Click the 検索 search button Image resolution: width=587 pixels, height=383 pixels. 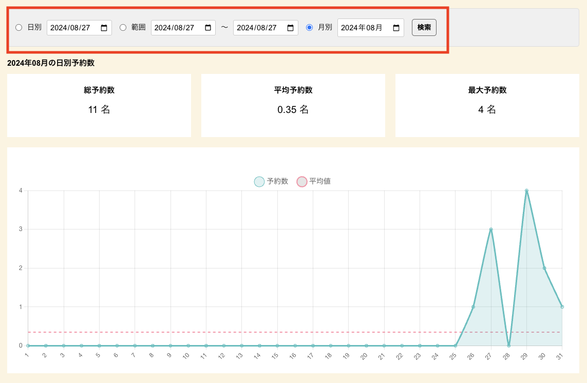(424, 28)
